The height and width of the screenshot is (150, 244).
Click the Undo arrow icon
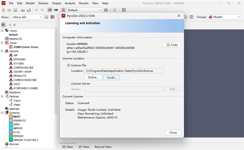(x=37, y=10)
